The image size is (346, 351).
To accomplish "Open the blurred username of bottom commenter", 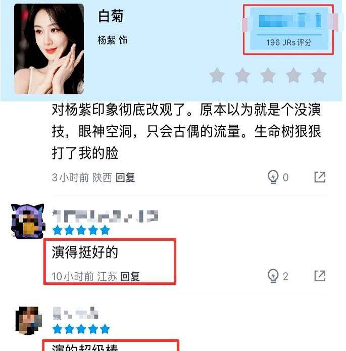I will 75,313.
